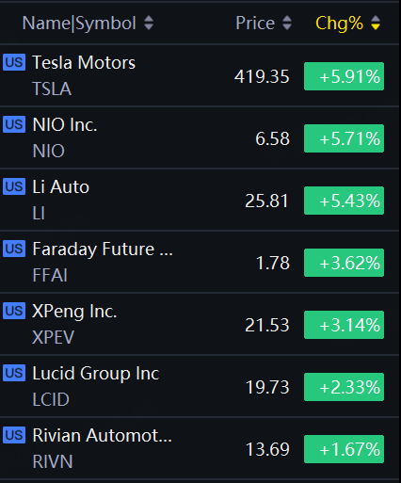Open the Tesla Motors TSLA row
The height and width of the screenshot is (483, 401).
pyautogui.click(x=200, y=75)
